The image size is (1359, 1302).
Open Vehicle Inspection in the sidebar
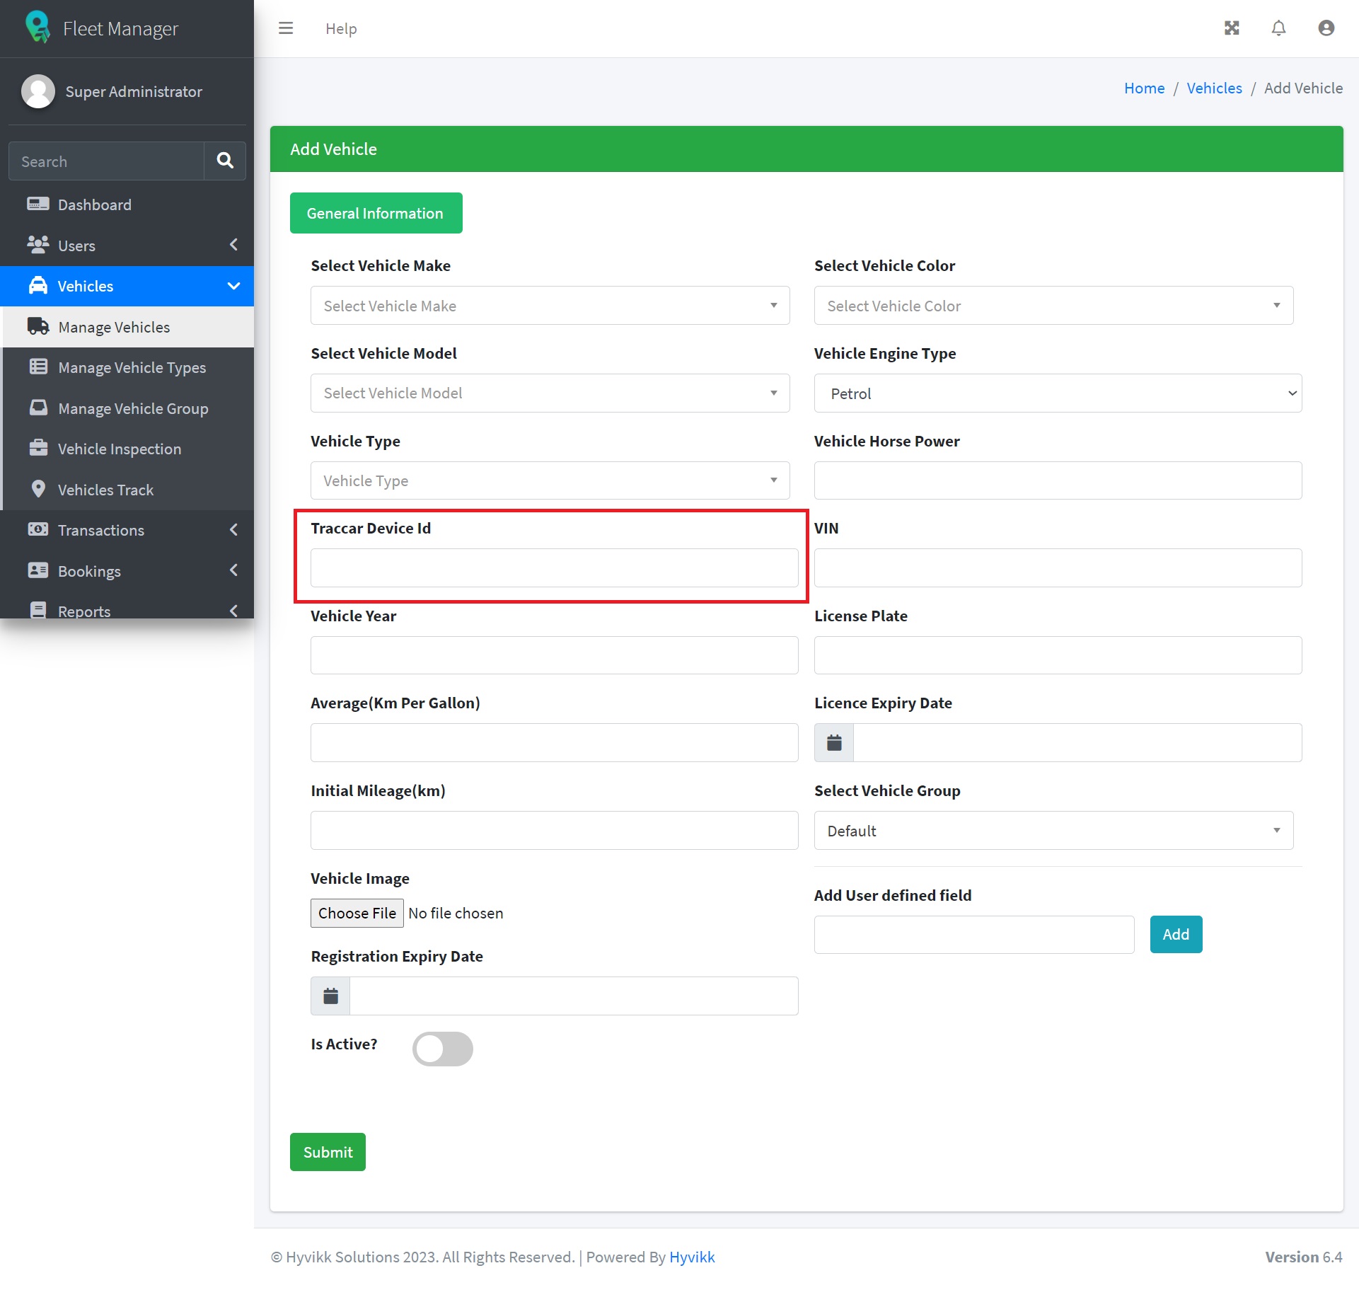(119, 449)
